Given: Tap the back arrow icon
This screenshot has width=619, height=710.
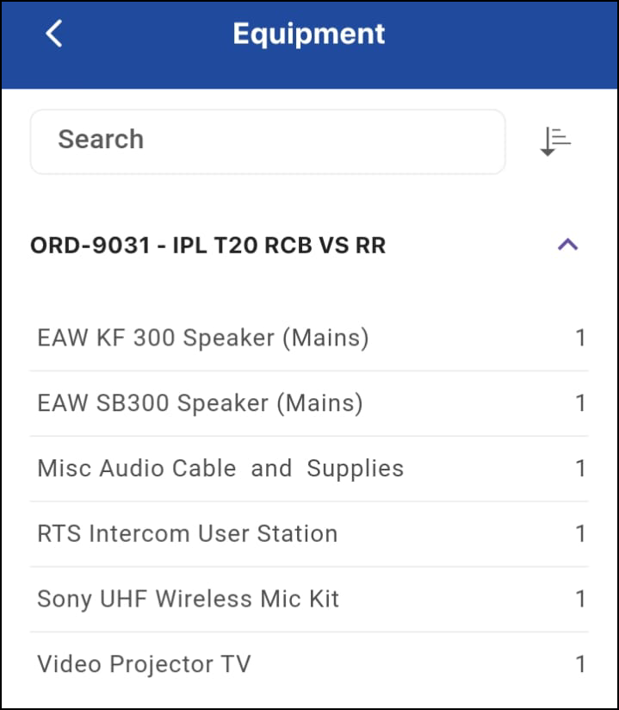Looking at the screenshot, I should tap(54, 34).
